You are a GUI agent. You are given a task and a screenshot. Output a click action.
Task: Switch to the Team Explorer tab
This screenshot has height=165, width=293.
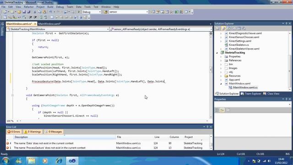click(251, 93)
